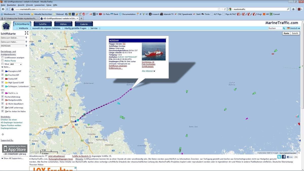Close the Schatzsucher tab
This screenshot has height=171, width=304.
click(38, 18)
